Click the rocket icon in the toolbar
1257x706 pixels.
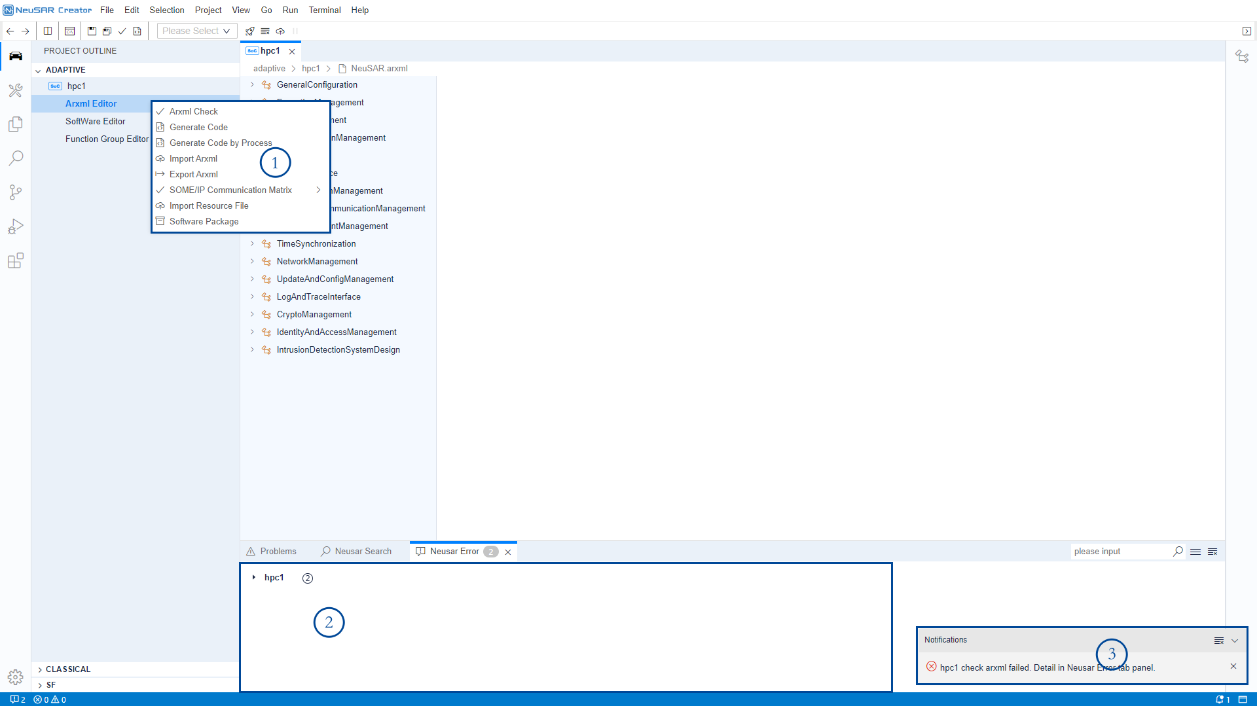[249, 31]
